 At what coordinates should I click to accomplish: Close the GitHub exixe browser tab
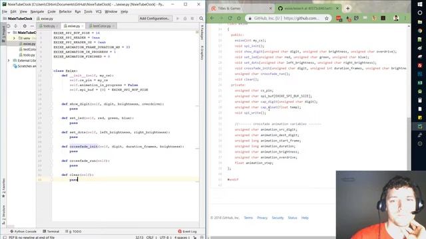point(337,9)
